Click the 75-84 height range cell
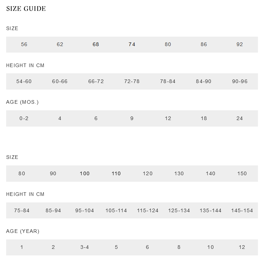Screen dimensions: 267x271 [22, 211]
